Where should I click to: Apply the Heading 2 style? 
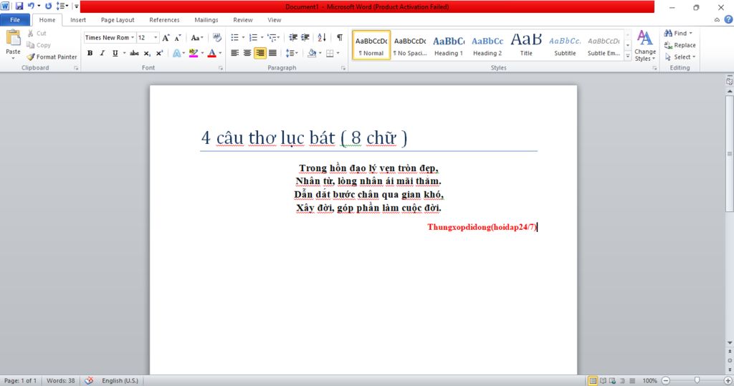coord(487,45)
